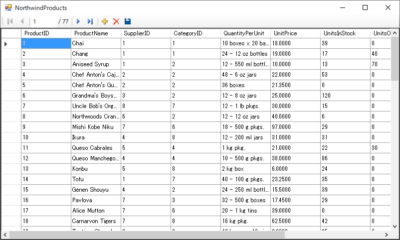The image size is (400, 240).
Task: Click the units in stock 120 cell
Action: pyautogui.click(x=345, y=96)
